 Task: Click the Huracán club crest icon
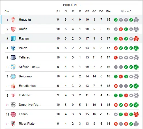pyautogui.click(x=13, y=20)
